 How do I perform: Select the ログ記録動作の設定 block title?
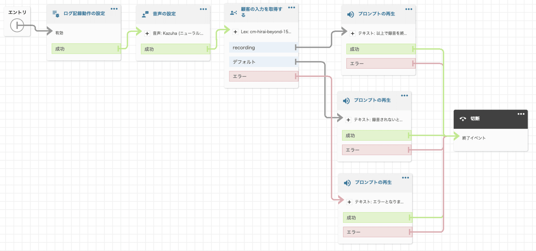coord(84,13)
